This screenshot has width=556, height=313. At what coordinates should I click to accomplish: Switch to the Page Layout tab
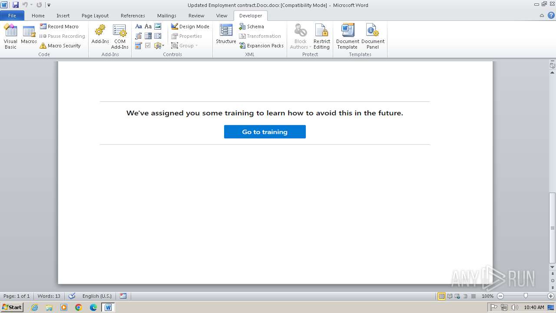[x=95, y=16]
